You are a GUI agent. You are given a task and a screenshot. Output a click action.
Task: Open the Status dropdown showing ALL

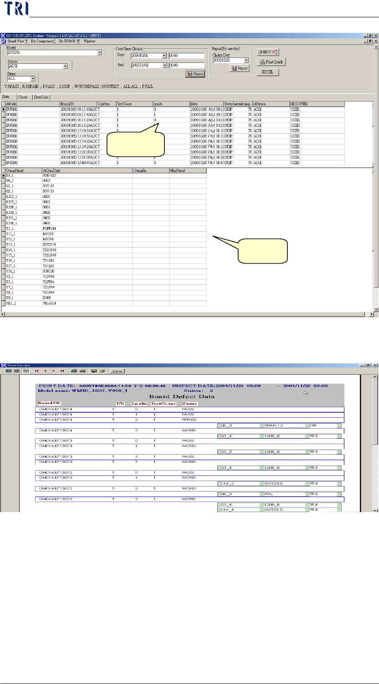[x=32, y=78]
